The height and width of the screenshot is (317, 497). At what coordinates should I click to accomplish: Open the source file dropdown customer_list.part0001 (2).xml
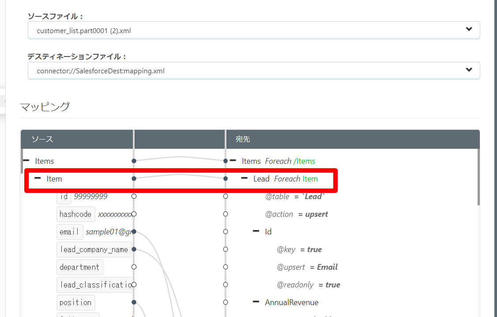point(253,30)
